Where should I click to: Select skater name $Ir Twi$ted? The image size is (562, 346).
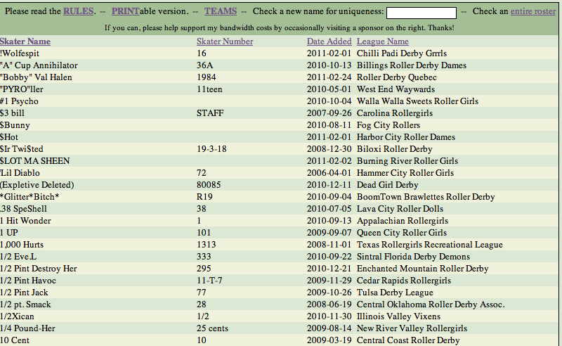[x=22, y=149]
